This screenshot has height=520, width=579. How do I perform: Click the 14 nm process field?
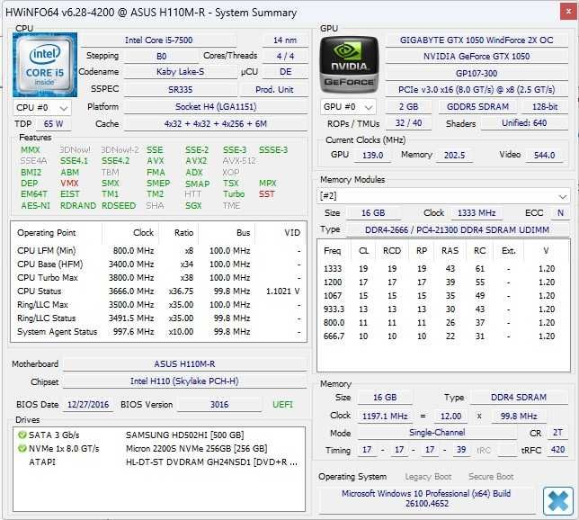(285, 40)
